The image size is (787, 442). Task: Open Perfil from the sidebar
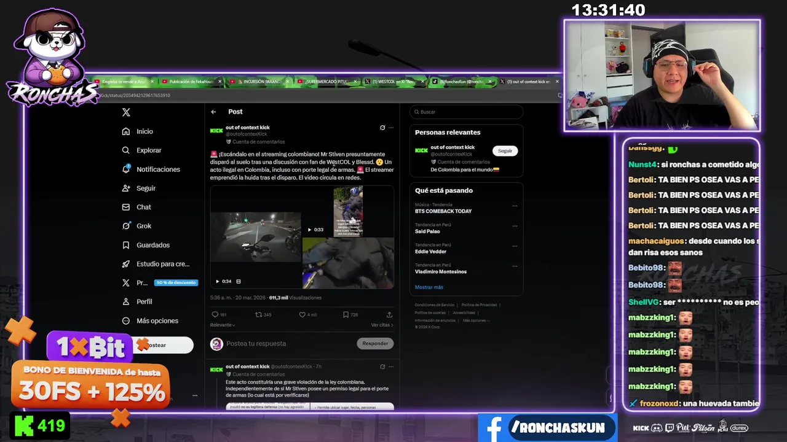(137, 302)
